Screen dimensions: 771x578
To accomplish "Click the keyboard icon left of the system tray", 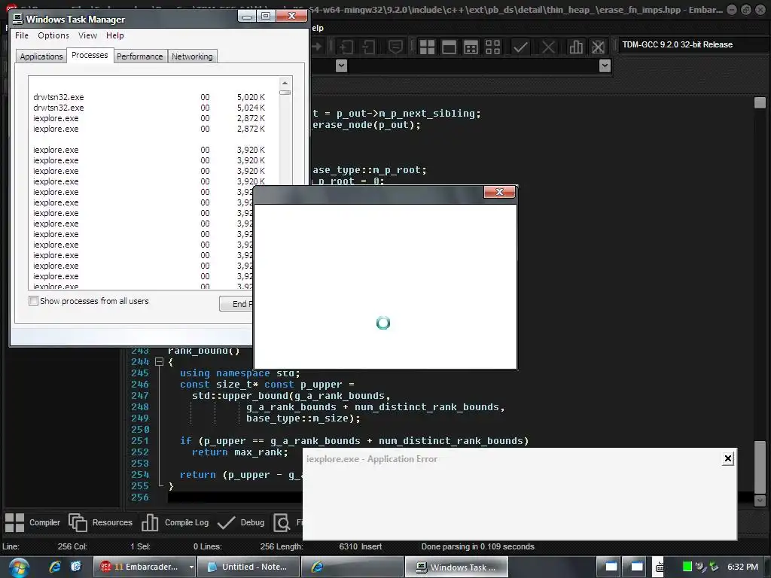I will (659, 567).
